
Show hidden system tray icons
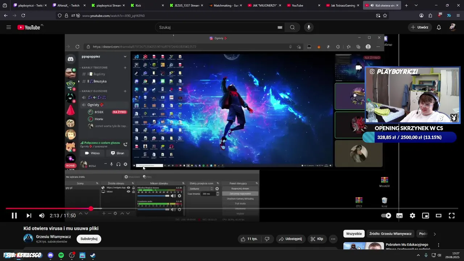point(418,255)
